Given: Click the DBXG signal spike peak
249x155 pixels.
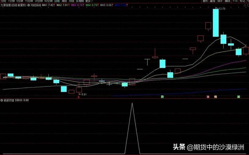Looking at the screenshot, I should point(132,103).
